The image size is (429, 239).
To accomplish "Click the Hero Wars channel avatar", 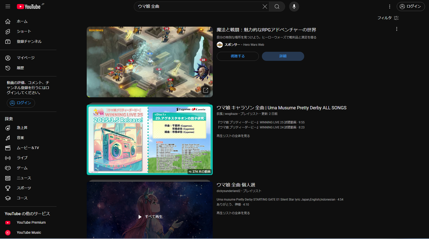I will [x=220, y=45].
